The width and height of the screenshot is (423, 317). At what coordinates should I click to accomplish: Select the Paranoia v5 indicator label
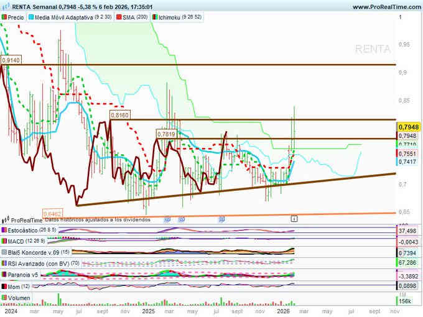24,275
